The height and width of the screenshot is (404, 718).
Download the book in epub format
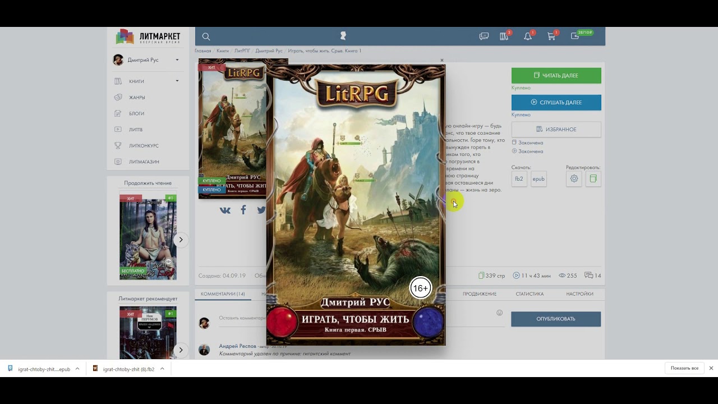pyautogui.click(x=538, y=179)
